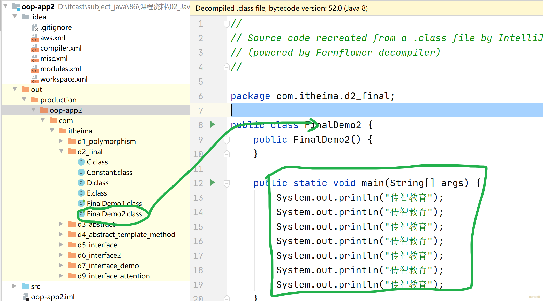Select the compiler.xml file name
543x301 pixels.
coord(61,48)
